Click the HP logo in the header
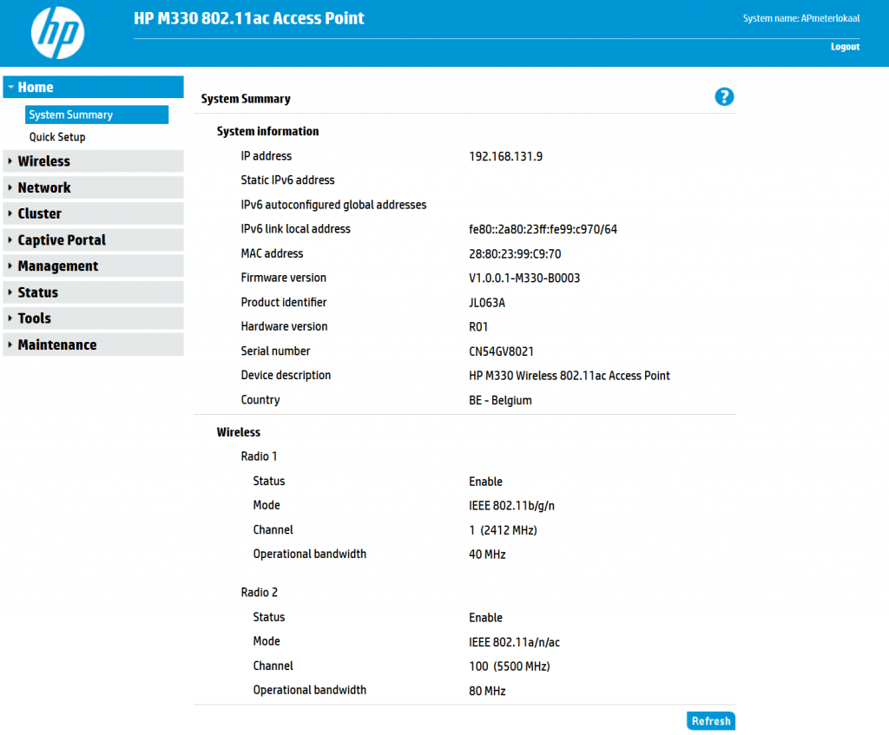The height and width of the screenshot is (735, 889). (57, 33)
